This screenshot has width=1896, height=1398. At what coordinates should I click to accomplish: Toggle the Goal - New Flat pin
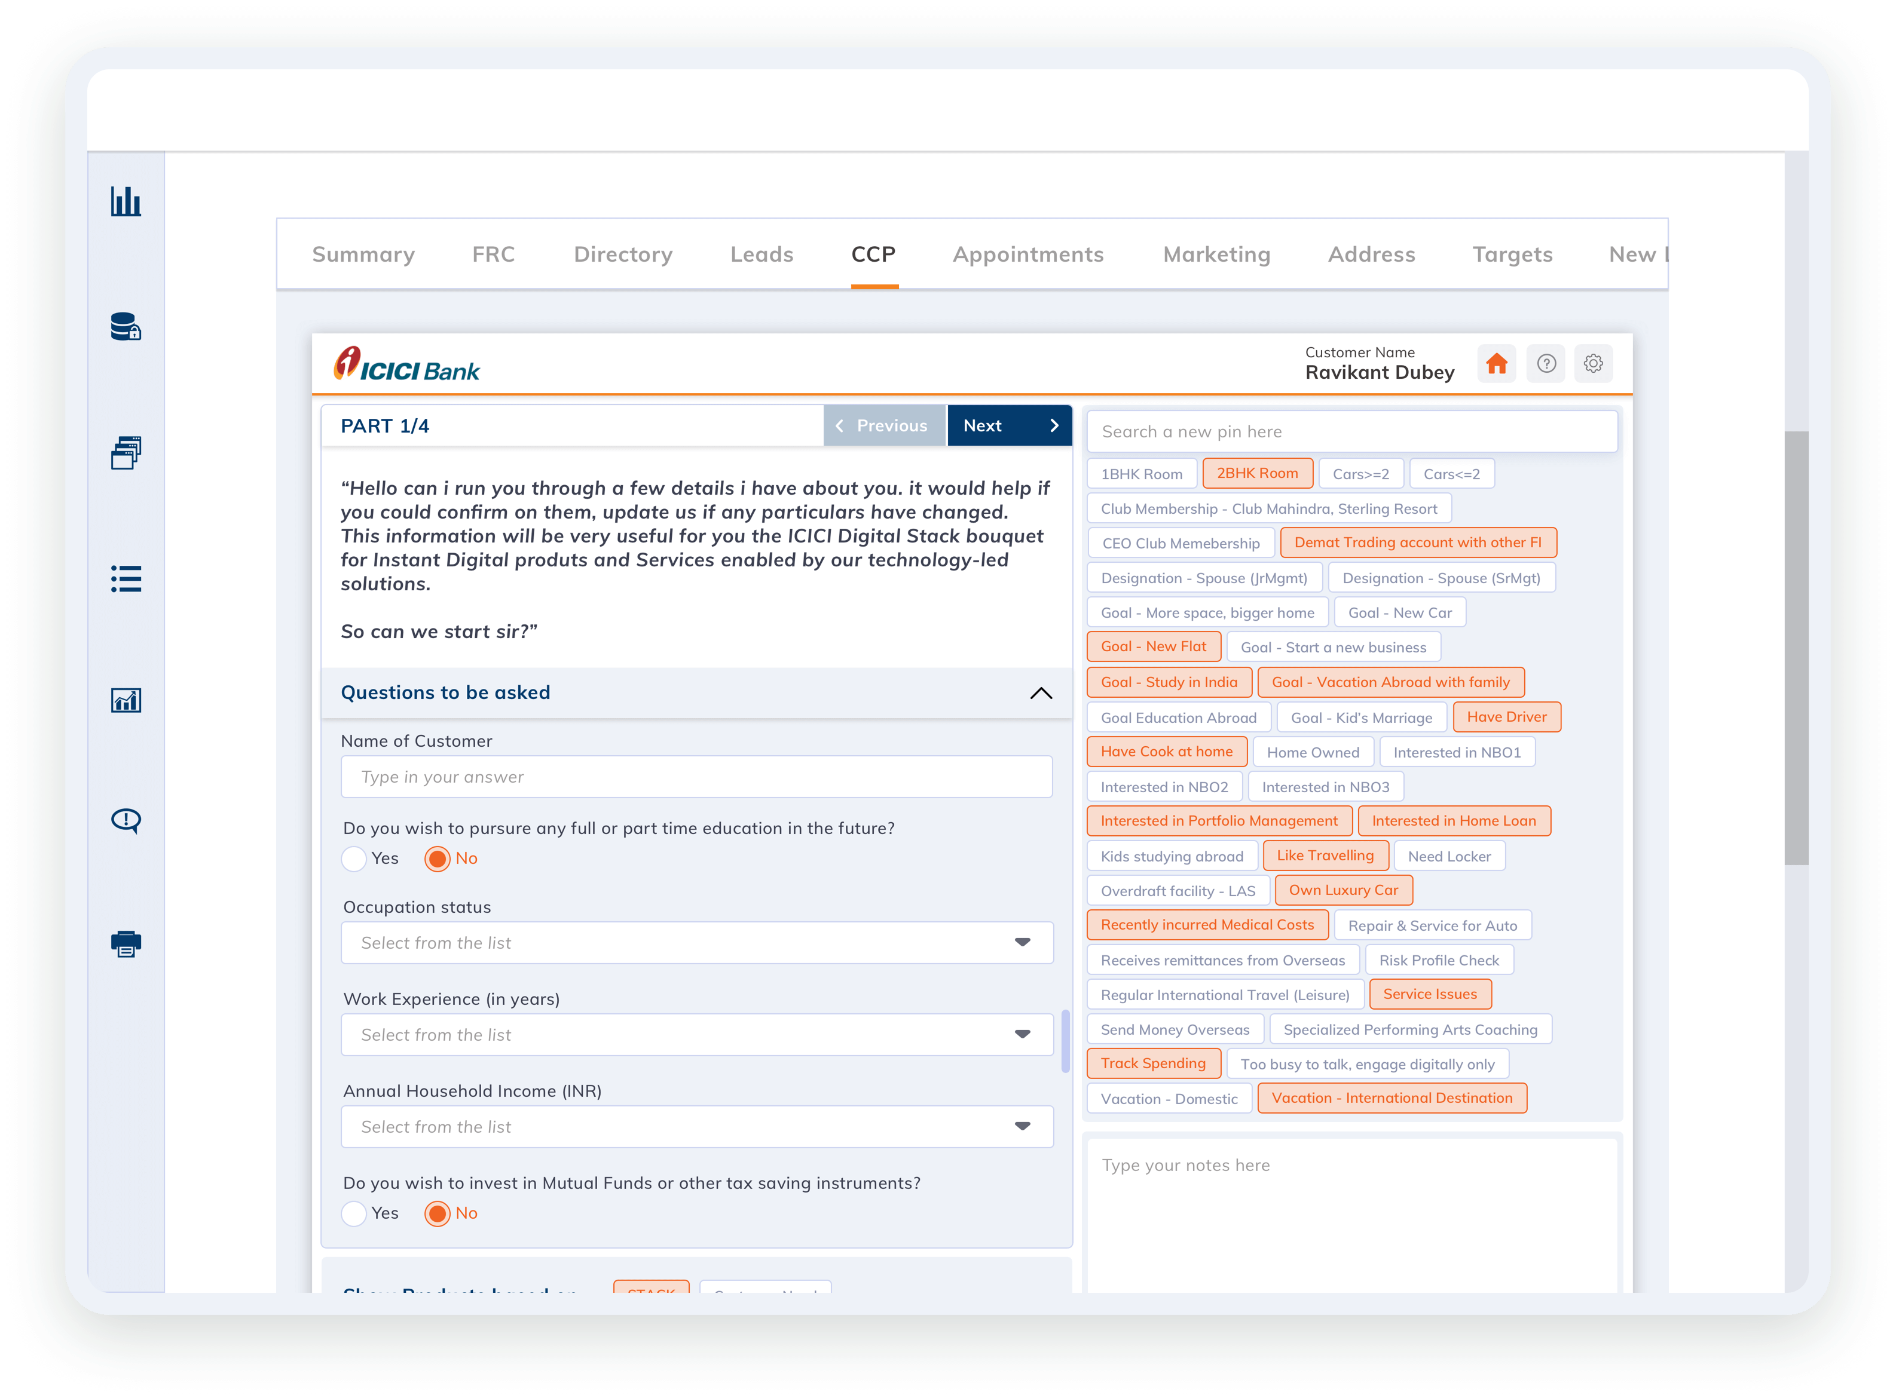[x=1153, y=646]
